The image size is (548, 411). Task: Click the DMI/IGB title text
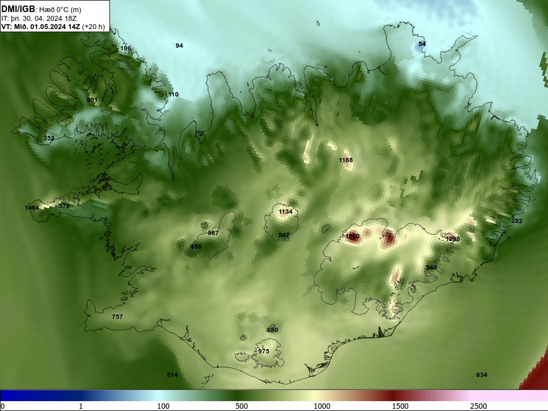pos(18,9)
